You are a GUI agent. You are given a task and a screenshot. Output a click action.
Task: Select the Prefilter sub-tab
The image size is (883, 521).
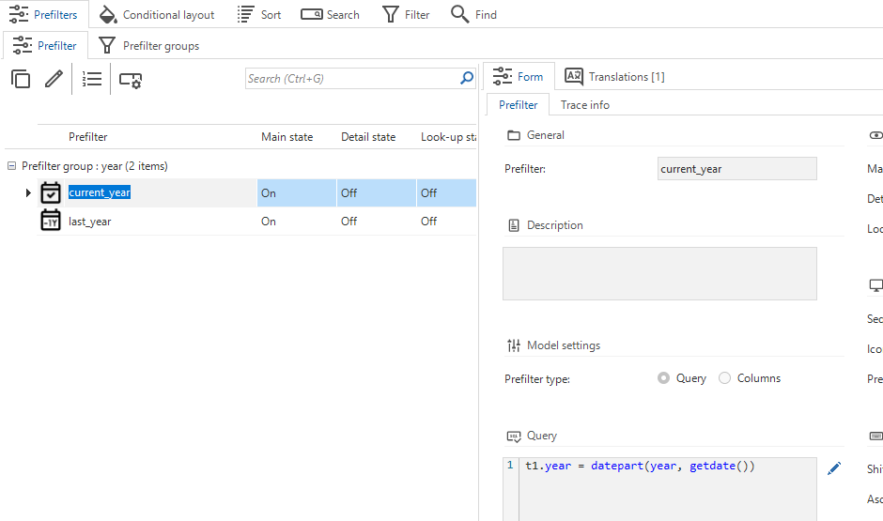click(x=45, y=46)
